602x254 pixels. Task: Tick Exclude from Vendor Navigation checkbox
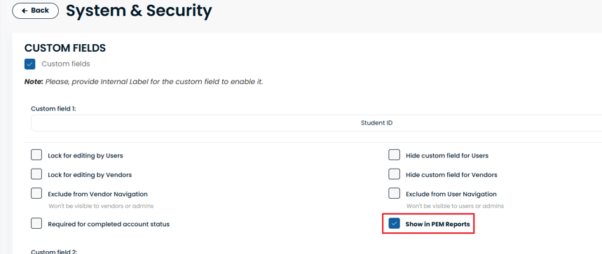point(36,193)
